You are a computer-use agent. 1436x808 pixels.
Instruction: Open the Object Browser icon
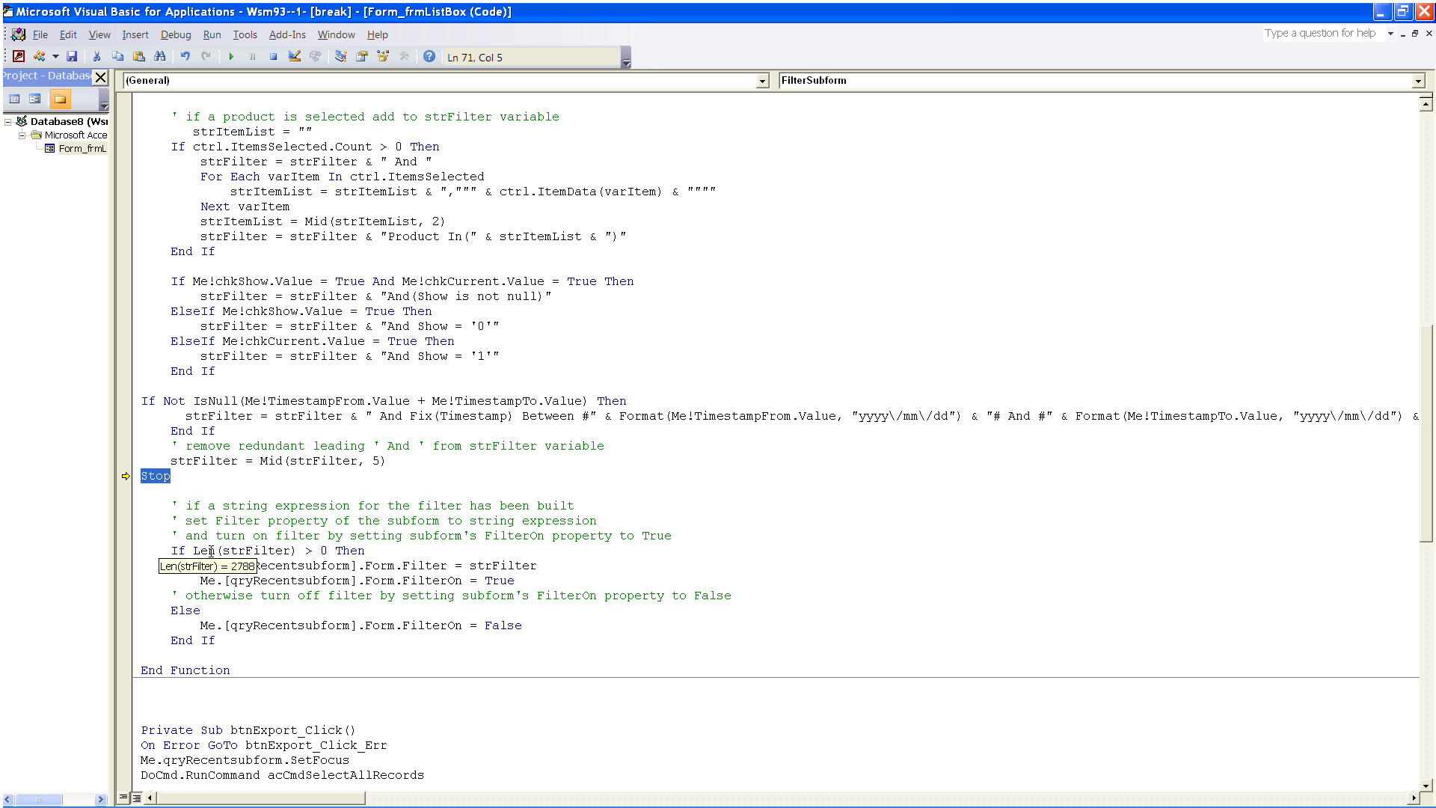pyautogui.click(x=384, y=56)
